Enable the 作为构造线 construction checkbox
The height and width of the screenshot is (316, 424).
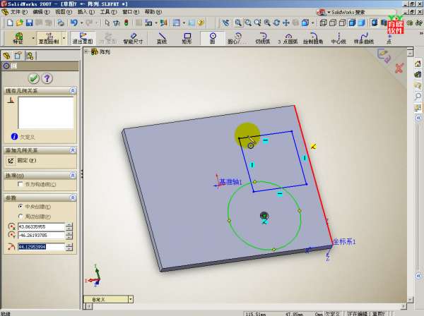pyautogui.click(x=19, y=183)
